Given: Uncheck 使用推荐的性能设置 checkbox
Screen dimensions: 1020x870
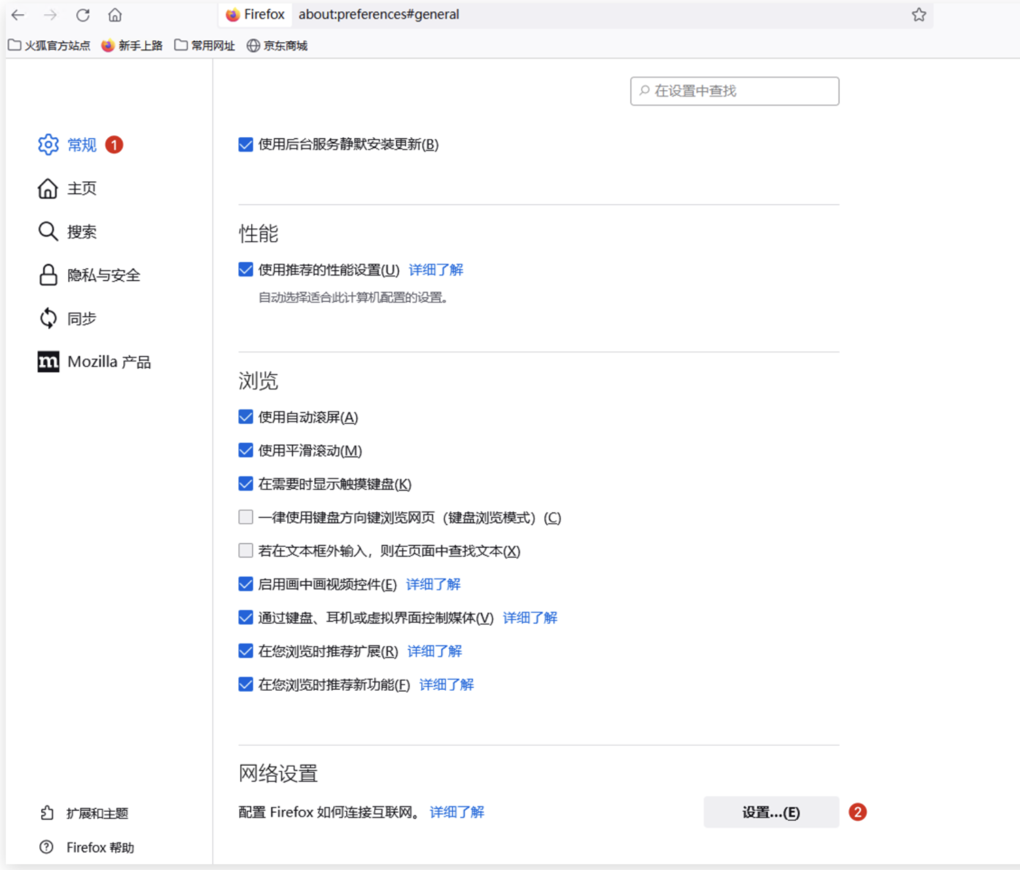Looking at the screenshot, I should click(x=246, y=270).
